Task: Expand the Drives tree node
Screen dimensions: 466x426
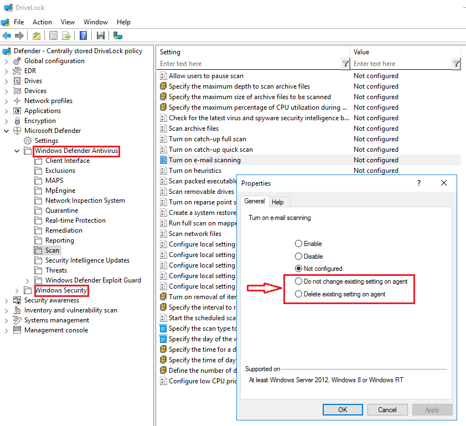Action: coord(7,81)
